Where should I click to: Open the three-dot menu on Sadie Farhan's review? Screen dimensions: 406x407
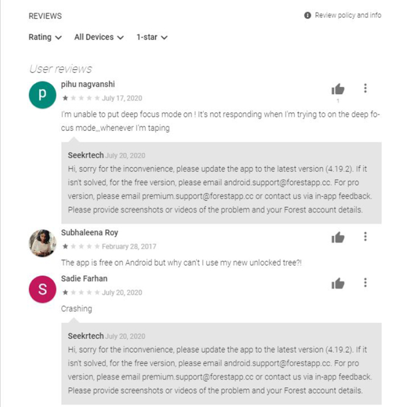point(365,283)
